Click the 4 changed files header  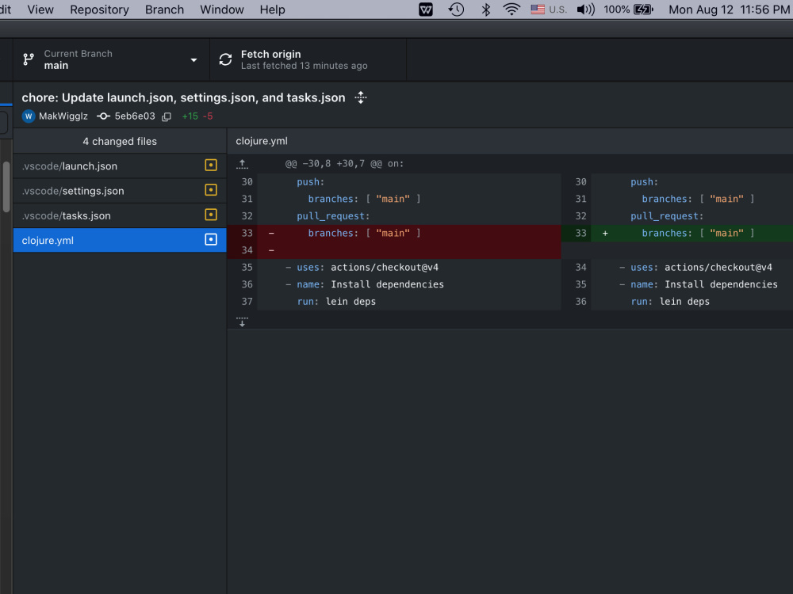tap(120, 142)
